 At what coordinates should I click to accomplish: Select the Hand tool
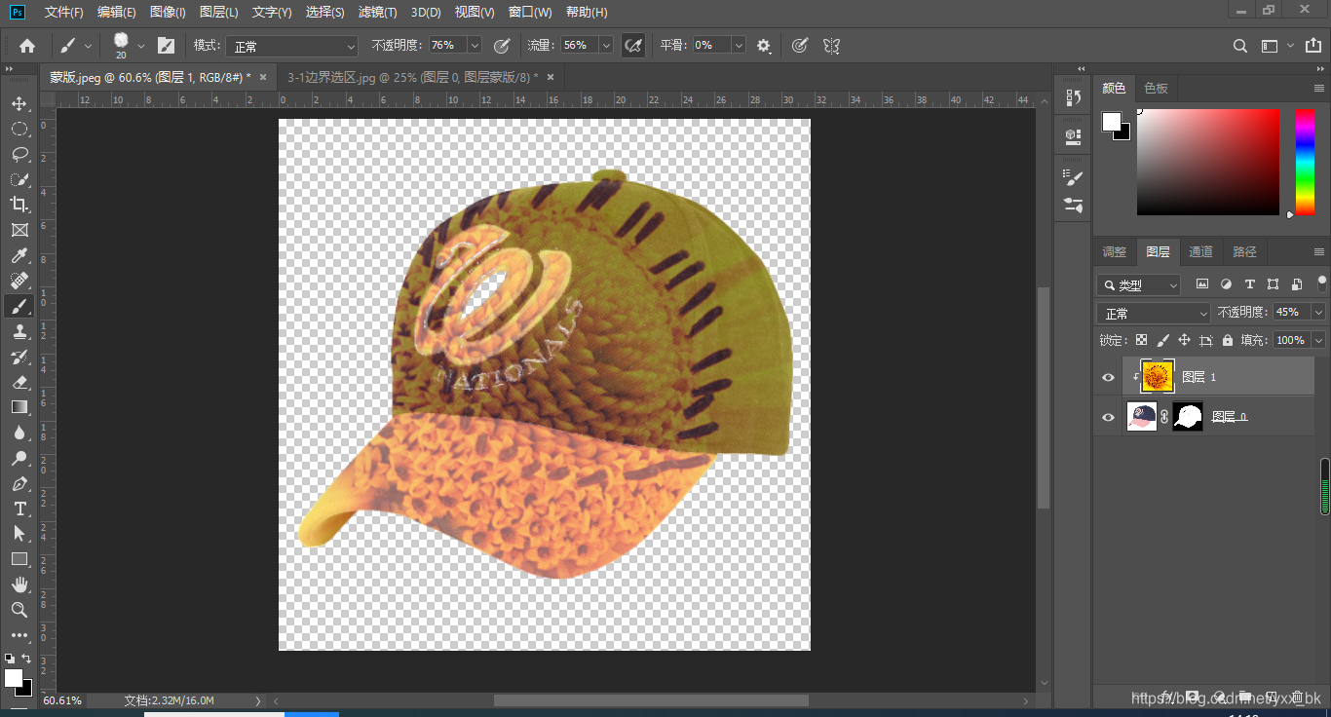point(19,585)
